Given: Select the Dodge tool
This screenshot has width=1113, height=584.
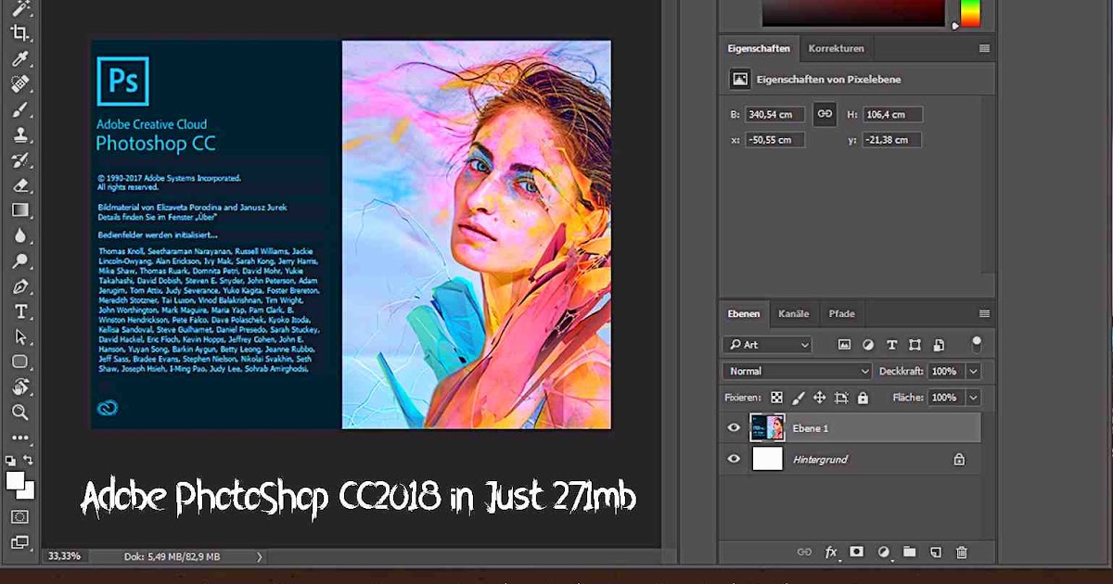Looking at the screenshot, I should pyautogui.click(x=20, y=261).
